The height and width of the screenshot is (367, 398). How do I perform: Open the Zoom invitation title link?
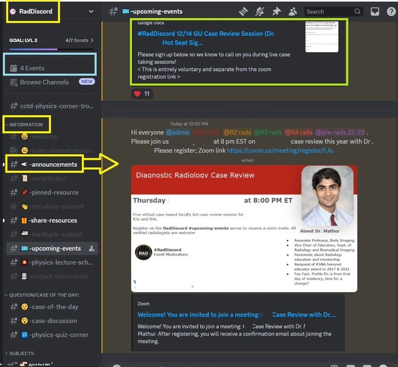point(236,315)
